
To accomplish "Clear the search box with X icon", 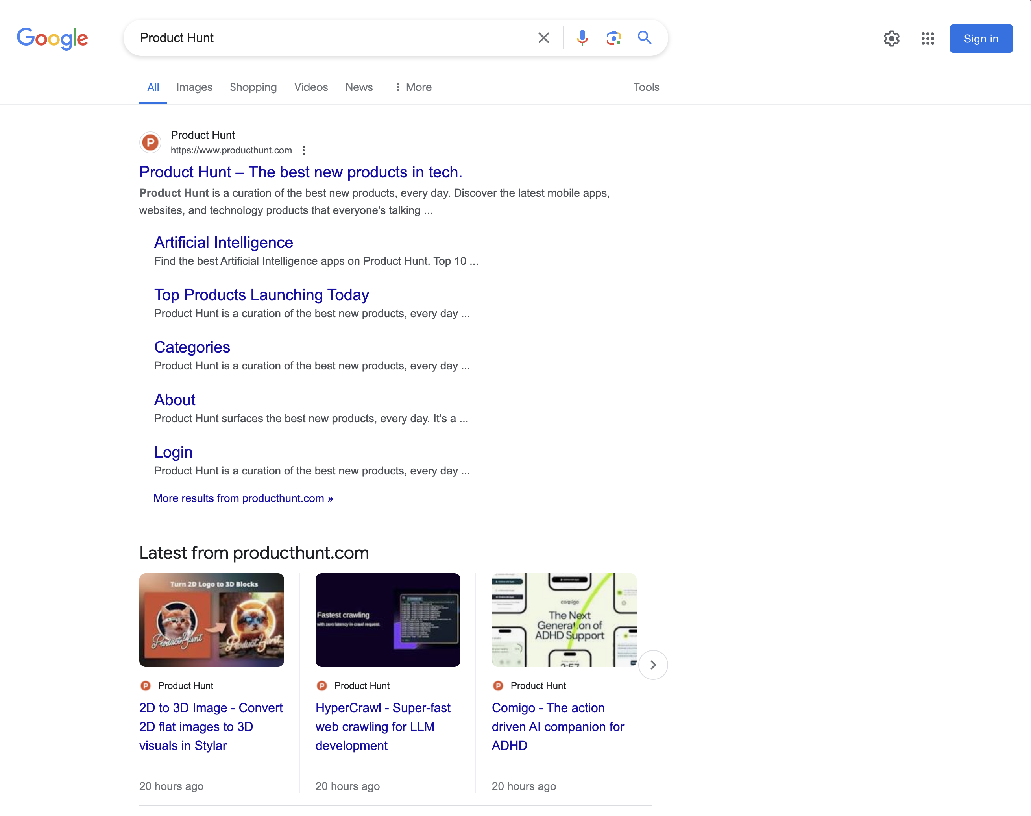I will point(543,38).
